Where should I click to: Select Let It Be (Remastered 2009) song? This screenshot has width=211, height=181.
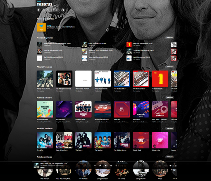click(x=53, y=50)
